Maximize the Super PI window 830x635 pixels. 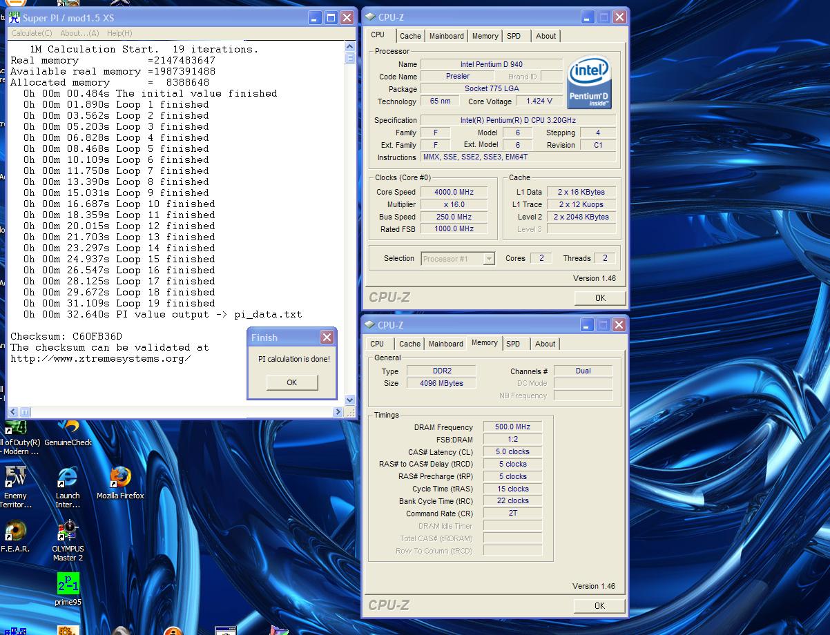click(x=331, y=18)
